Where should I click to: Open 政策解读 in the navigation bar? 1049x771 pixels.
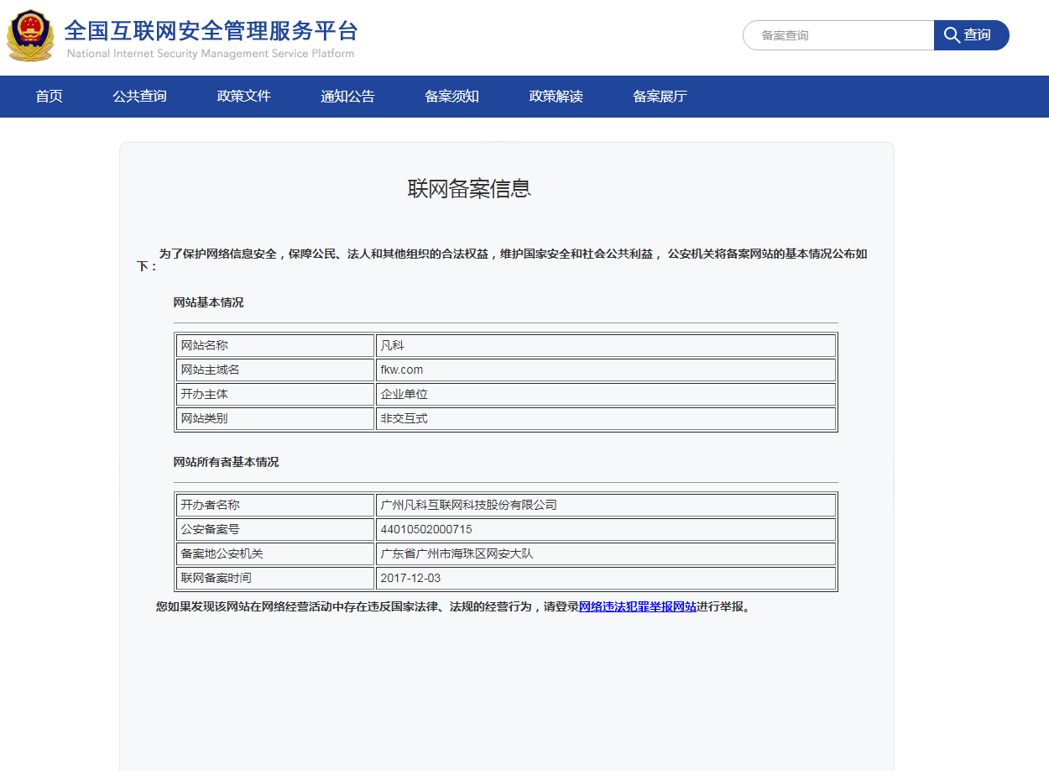coord(556,97)
